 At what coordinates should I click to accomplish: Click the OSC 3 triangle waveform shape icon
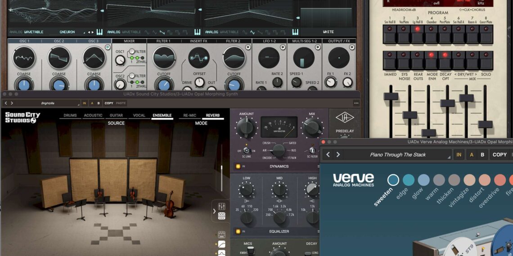click(252, 32)
